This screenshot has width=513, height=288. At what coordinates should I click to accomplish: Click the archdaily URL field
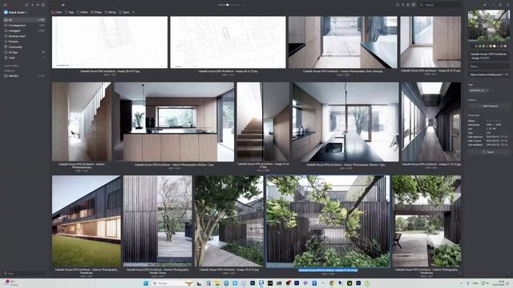(x=488, y=74)
